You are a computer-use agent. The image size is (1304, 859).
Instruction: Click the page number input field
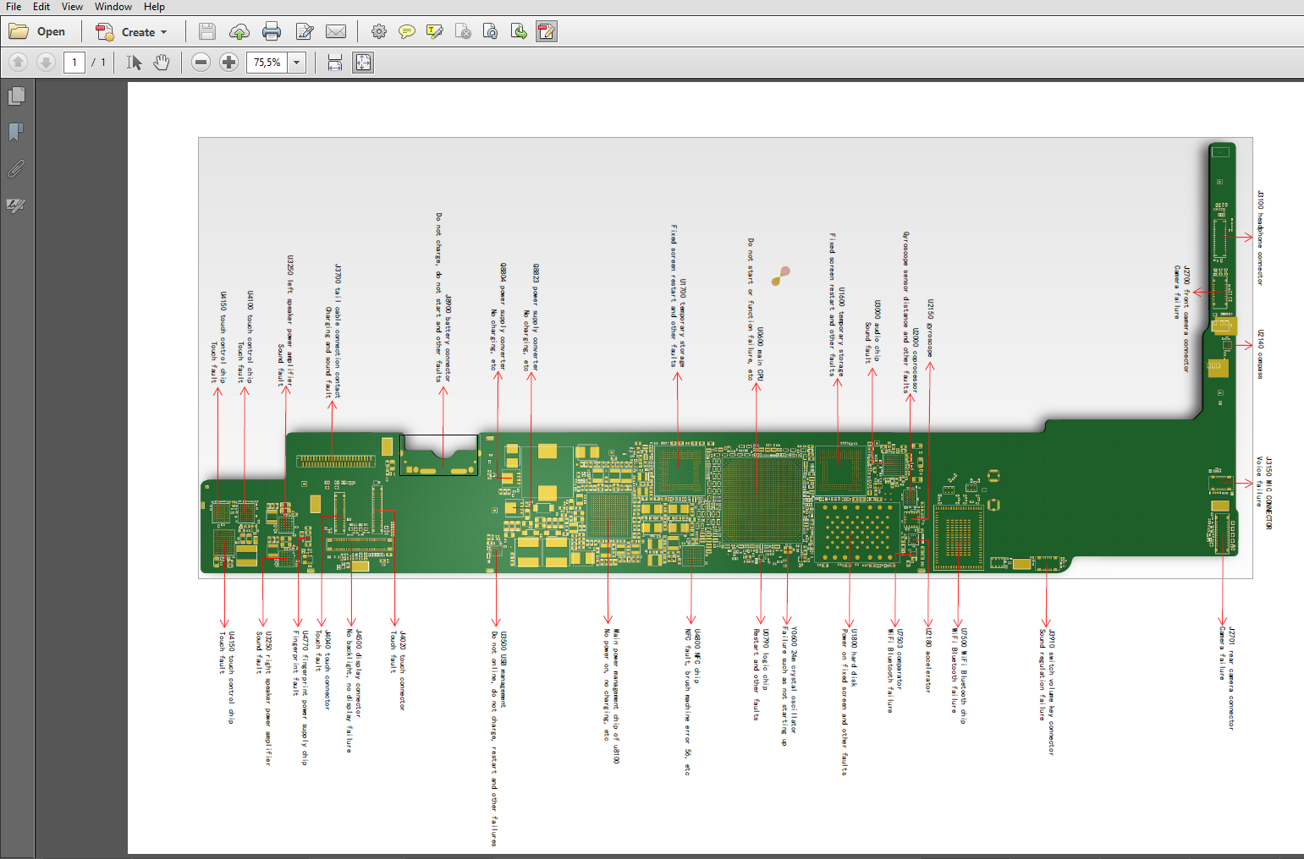pos(74,63)
